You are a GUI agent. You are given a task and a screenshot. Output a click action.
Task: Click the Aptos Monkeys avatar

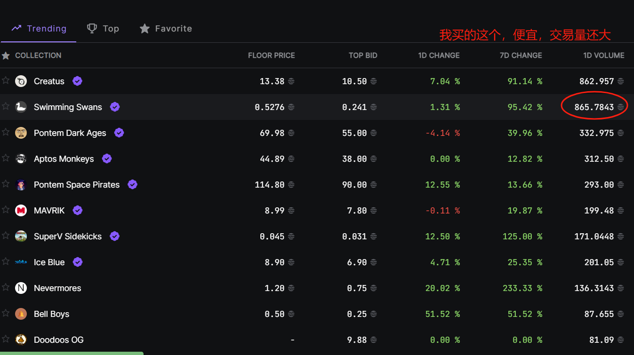pyautogui.click(x=21, y=159)
